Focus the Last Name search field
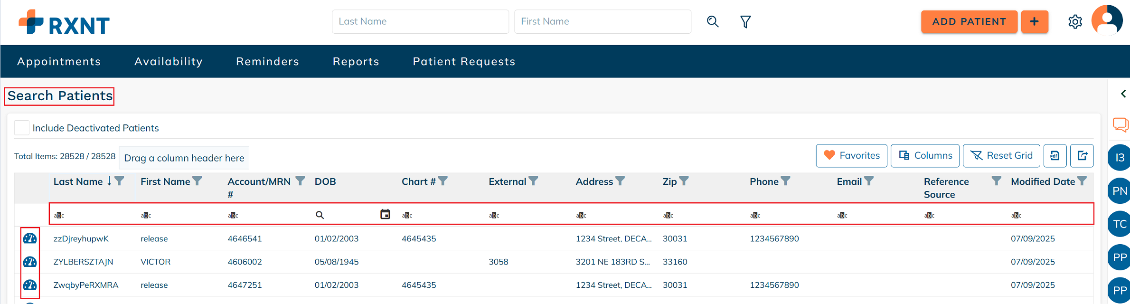Screen dimensions: 1130x304 420,21
